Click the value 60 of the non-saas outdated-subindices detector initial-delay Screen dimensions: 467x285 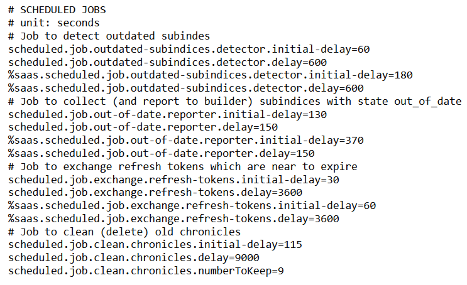pos(363,49)
